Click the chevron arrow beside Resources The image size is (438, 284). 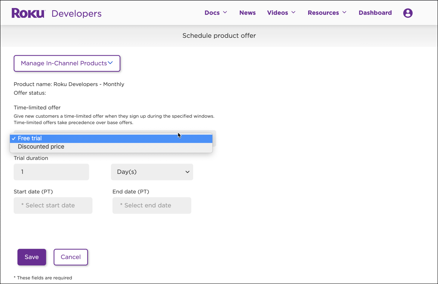point(344,12)
